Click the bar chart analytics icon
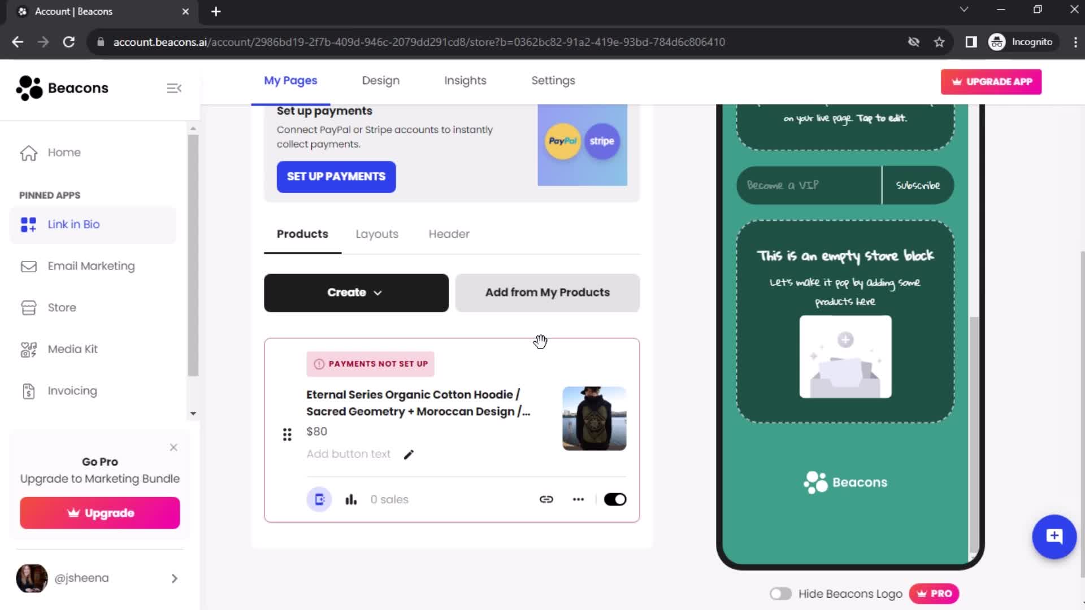Screen dimensions: 1085x610 [351, 499]
